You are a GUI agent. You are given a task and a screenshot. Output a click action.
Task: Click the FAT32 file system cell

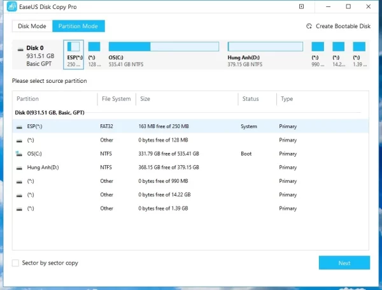coord(106,126)
